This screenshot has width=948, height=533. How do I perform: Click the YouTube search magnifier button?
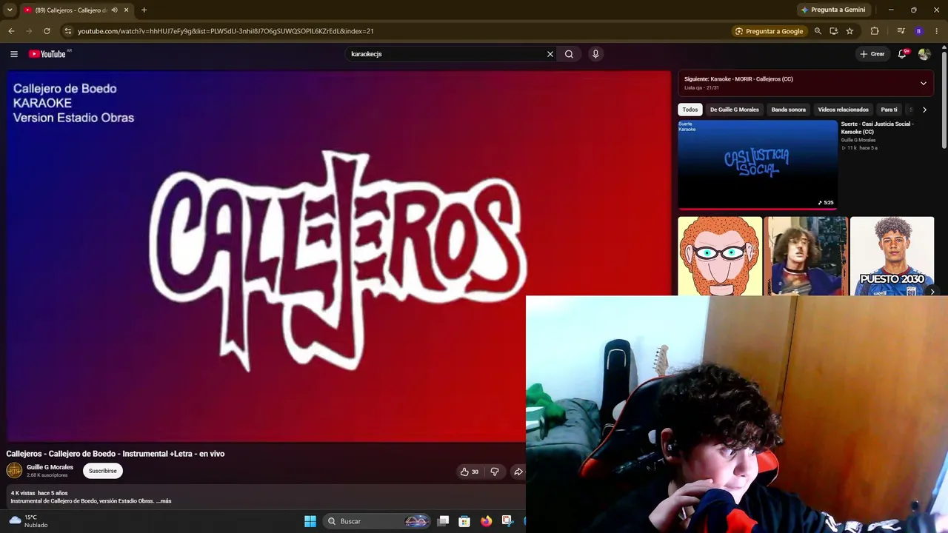(569, 54)
